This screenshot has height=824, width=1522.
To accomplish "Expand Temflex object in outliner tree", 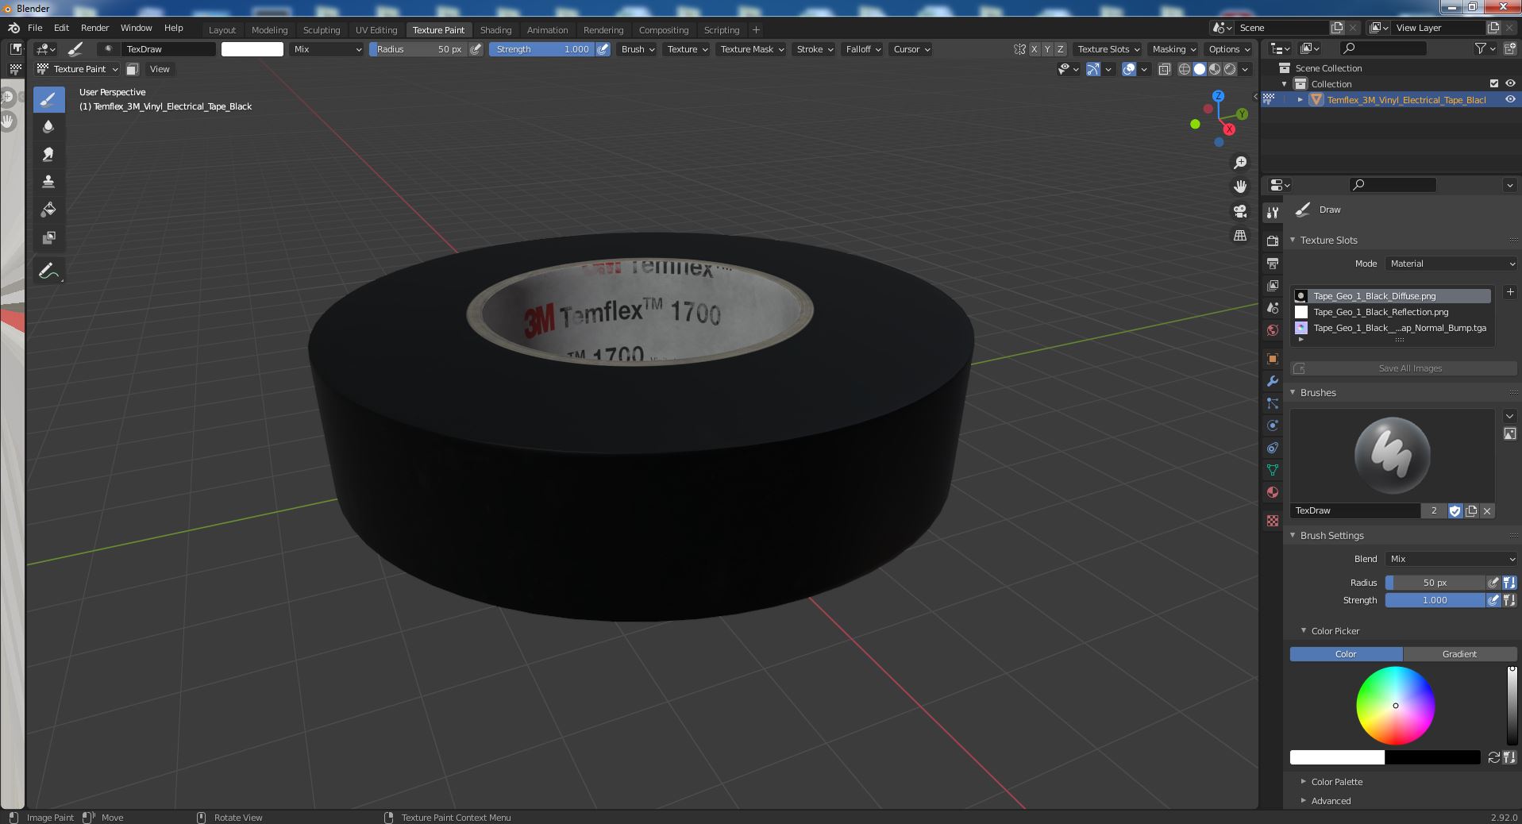I will coord(1300,99).
